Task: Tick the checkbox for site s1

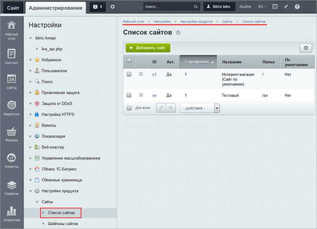Action: click(129, 74)
